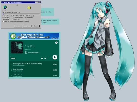Viewport: 137px width, 102px height.
Task: Enable close dialog when download completes checkbox
Action: coord(3,21)
